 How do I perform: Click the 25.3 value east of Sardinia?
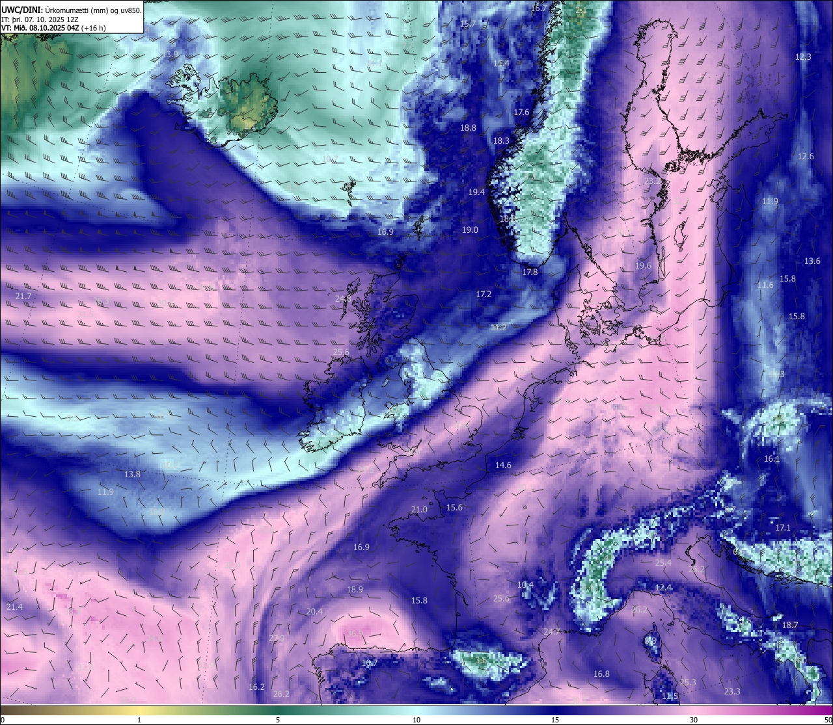click(x=688, y=683)
